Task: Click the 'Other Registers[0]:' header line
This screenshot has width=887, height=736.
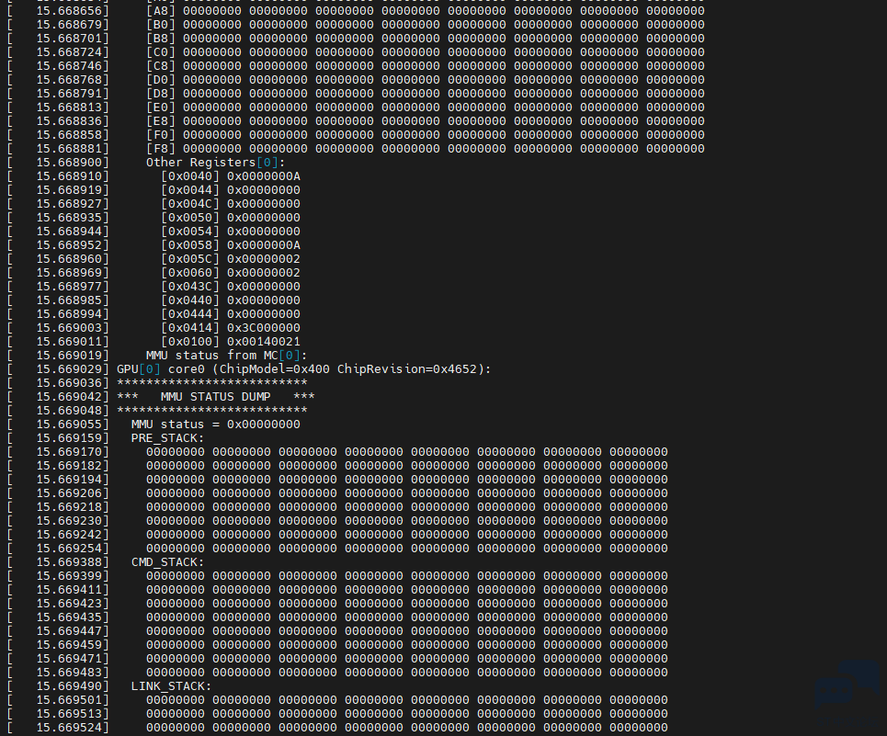Action: click(x=215, y=163)
